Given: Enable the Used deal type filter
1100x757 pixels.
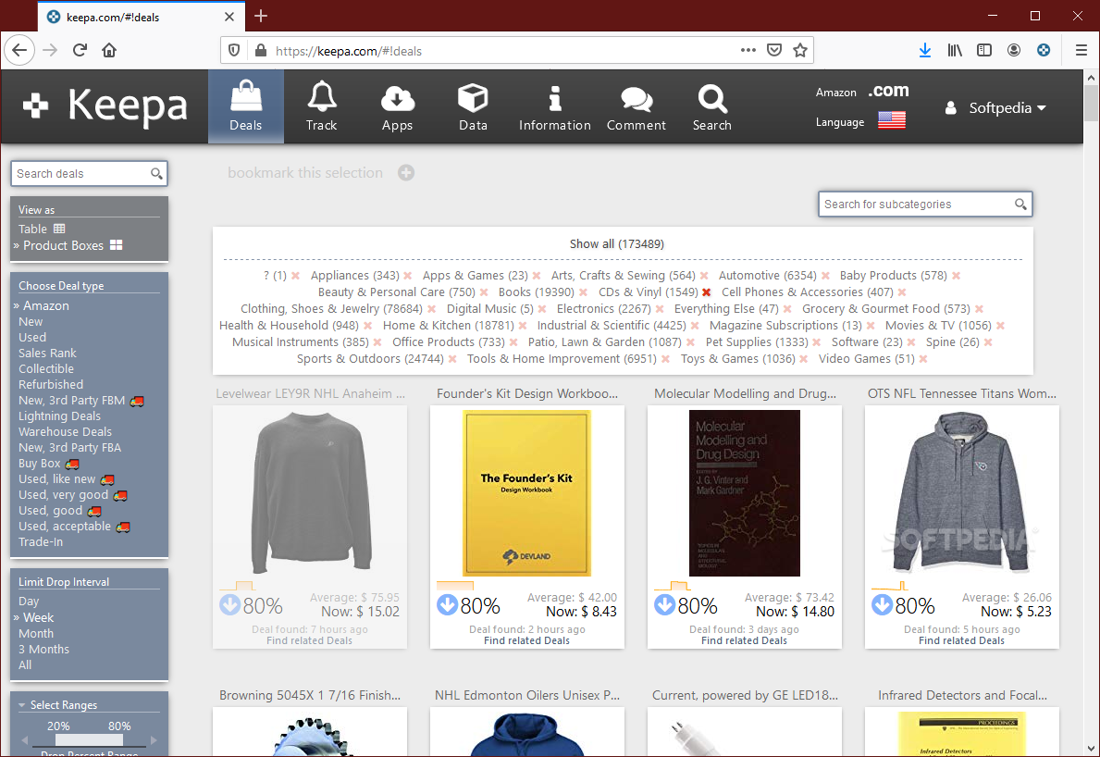Looking at the screenshot, I should (x=31, y=337).
